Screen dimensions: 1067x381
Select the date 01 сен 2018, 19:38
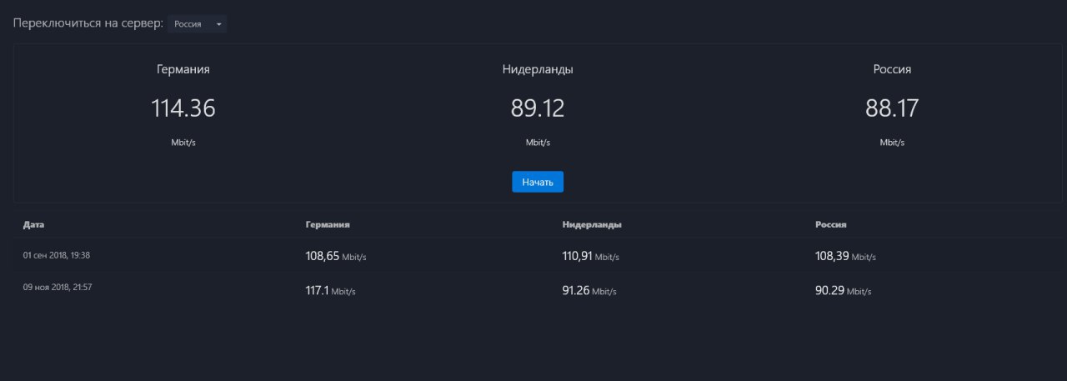57,255
